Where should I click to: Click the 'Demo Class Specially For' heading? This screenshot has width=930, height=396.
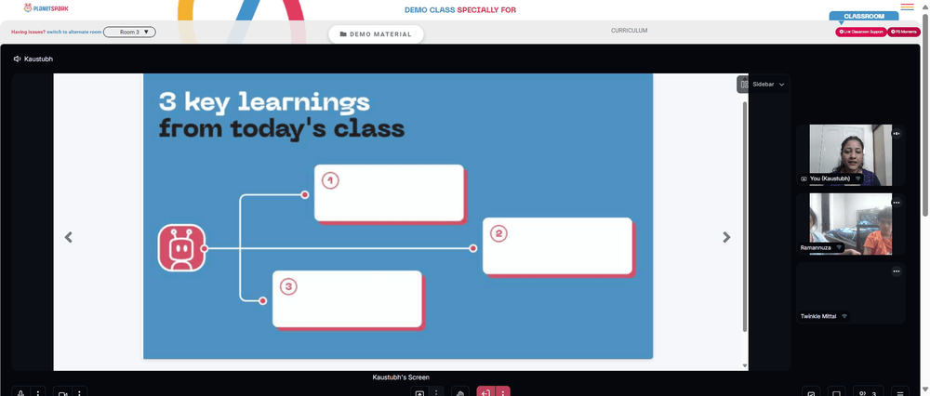click(460, 10)
